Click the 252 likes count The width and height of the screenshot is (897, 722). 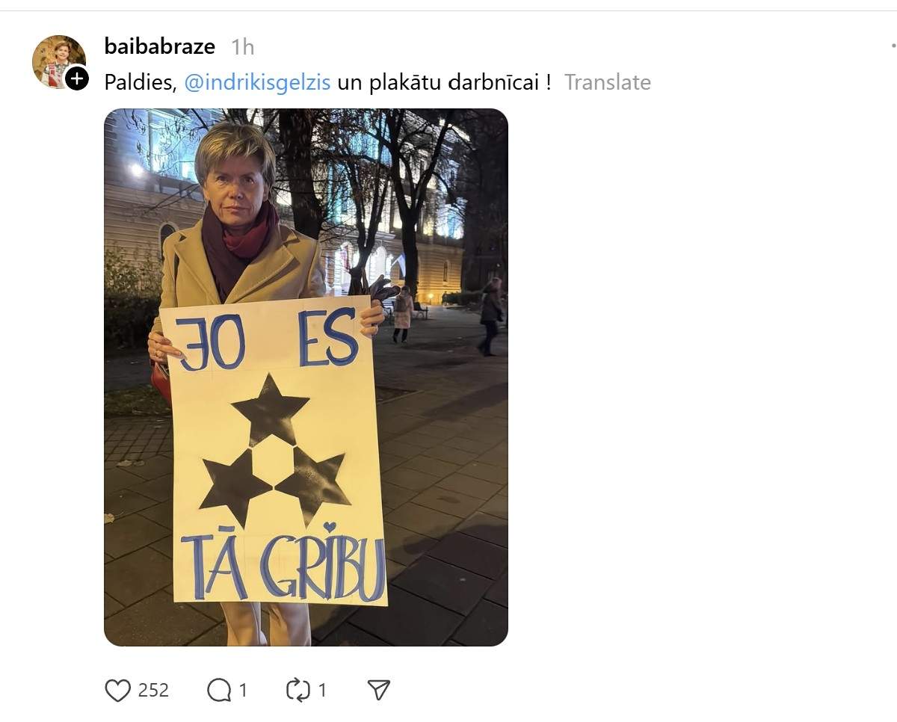153,690
